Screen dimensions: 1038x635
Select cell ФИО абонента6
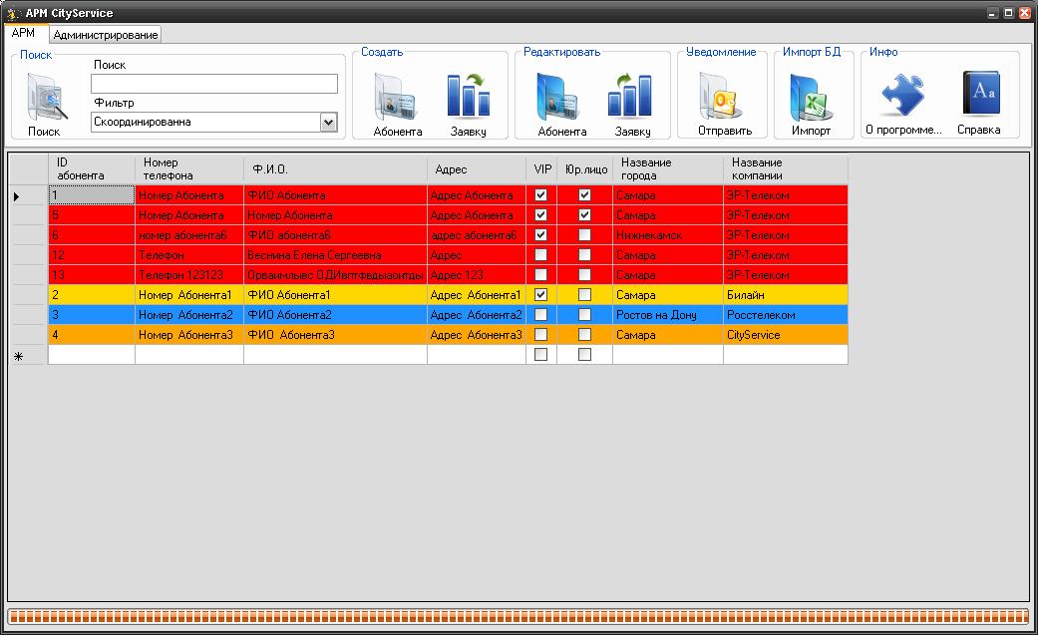(x=336, y=235)
